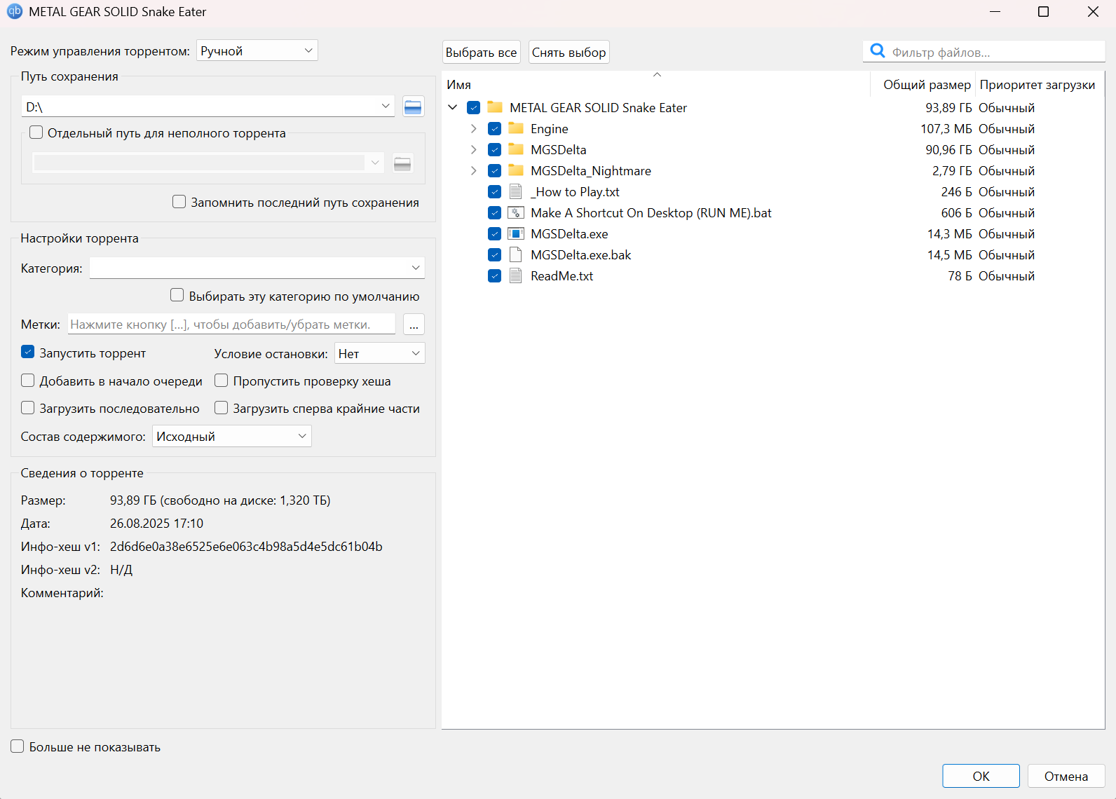This screenshot has height=799, width=1116.
Task: Uncheck the Engine folder checkbox
Action: pyautogui.click(x=495, y=129)
